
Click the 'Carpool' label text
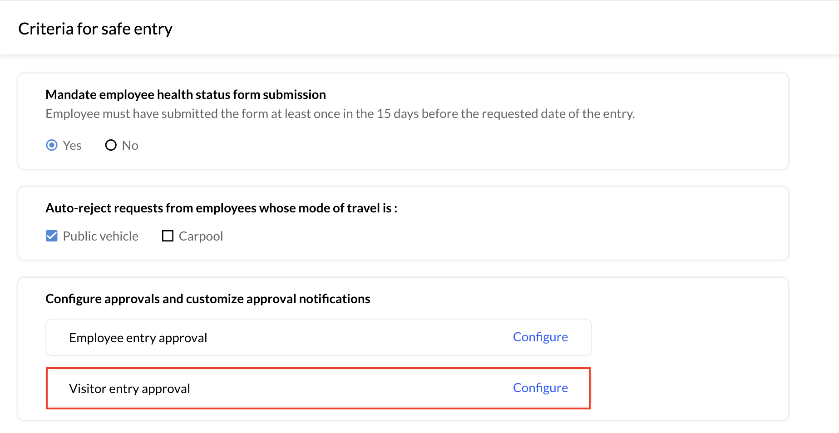click(201, 236)
